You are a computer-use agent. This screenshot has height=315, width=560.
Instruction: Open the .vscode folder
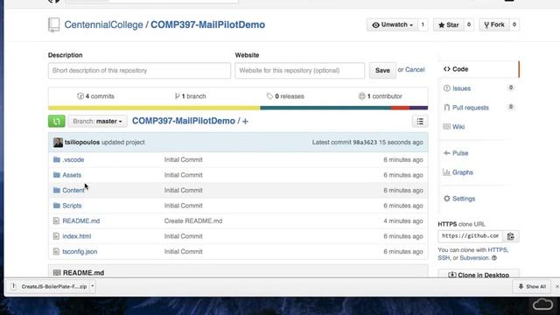73,159
